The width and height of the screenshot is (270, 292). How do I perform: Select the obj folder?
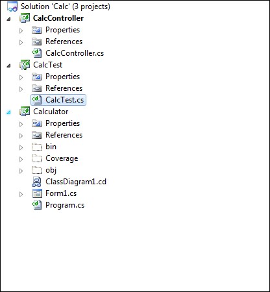click(51, 170)
